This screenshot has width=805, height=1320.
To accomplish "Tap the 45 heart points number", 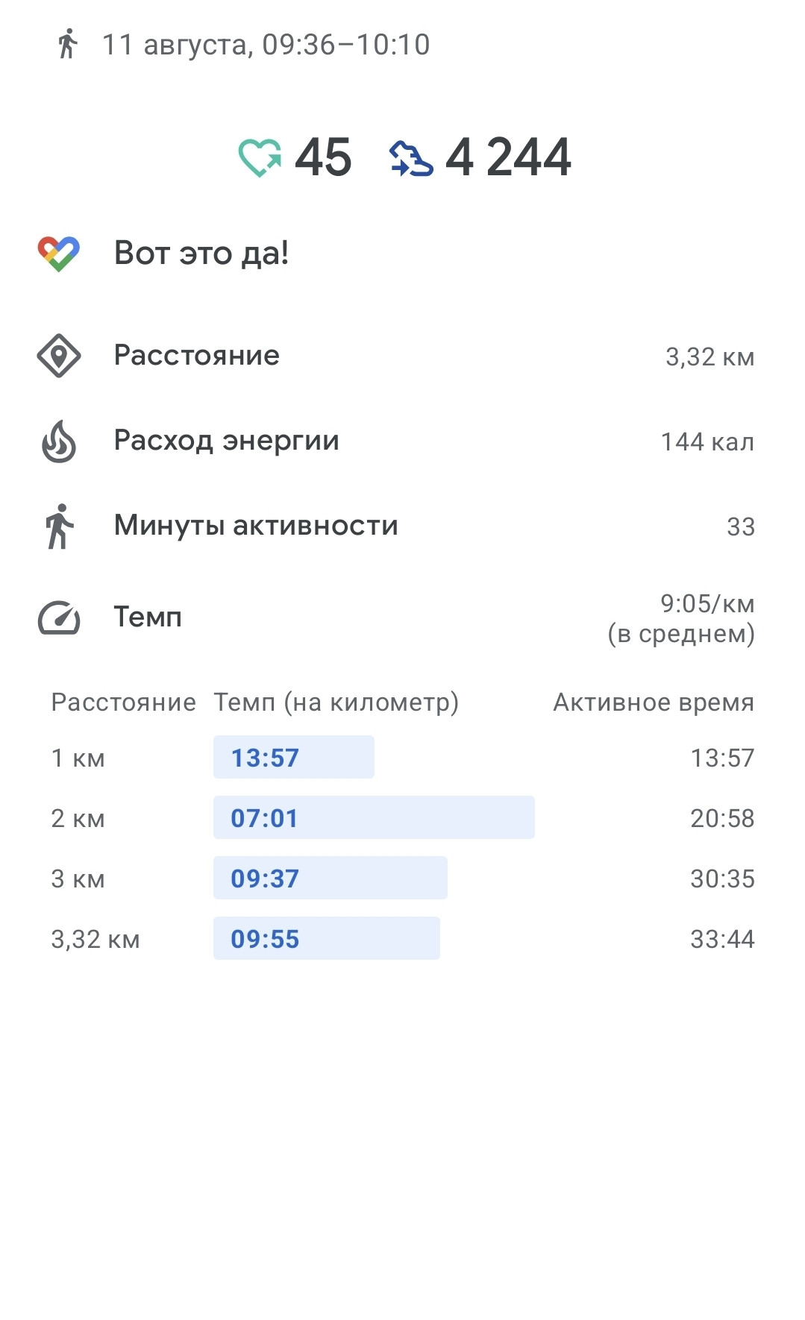I will pos(323,157).
